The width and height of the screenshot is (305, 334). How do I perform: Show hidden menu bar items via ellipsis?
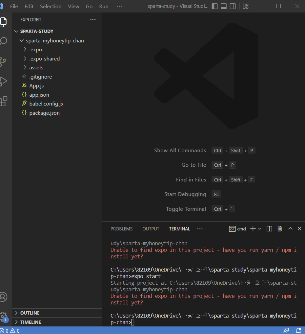click(119, 6)
